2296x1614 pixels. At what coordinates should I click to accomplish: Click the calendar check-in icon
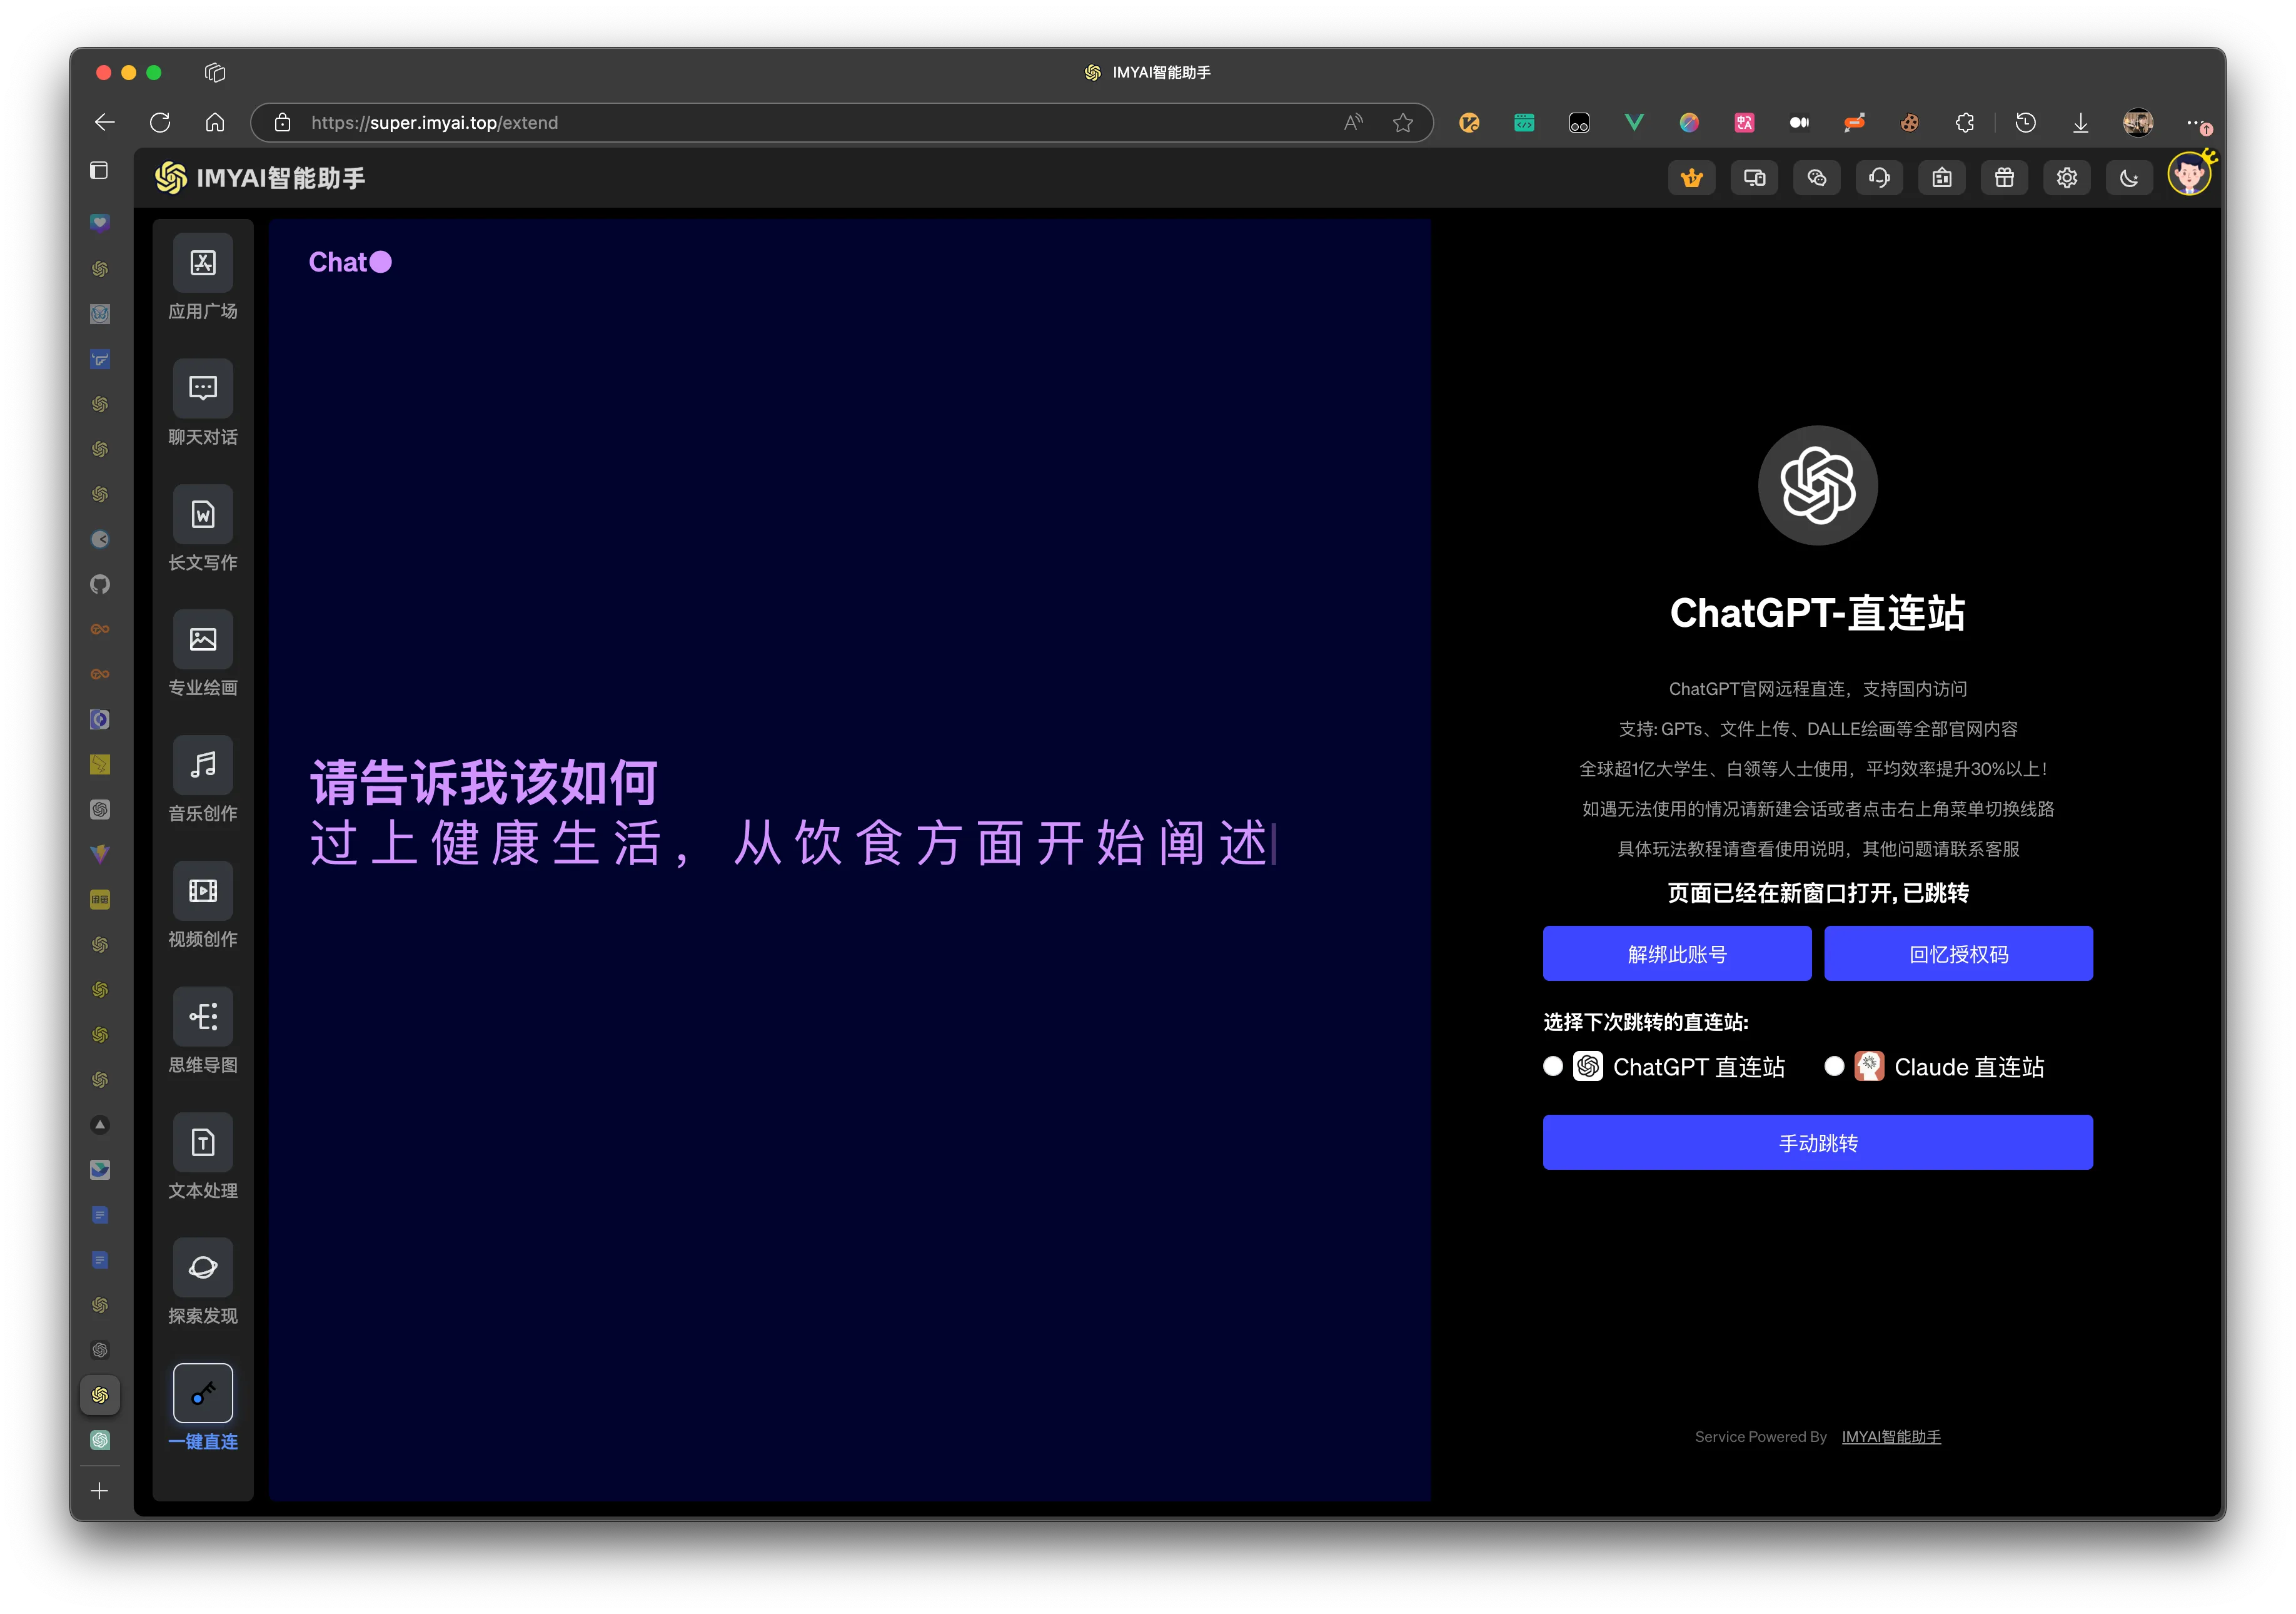(1942, 178)
